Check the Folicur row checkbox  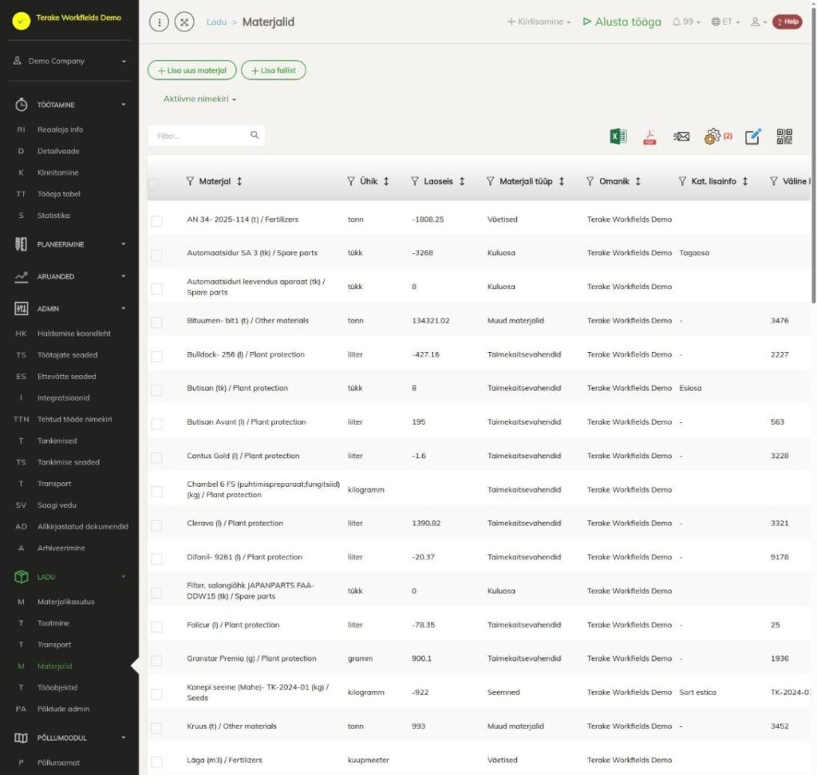pos(156,627)
